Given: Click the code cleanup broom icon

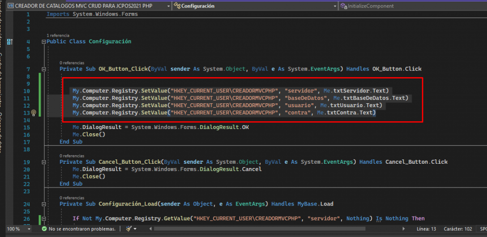Looking at the screenshot, I should [x=128, y=229].
